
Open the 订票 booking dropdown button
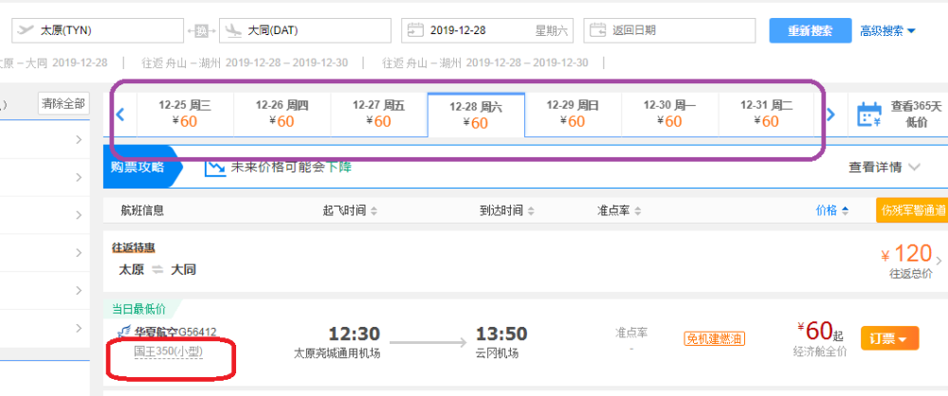click(889, 338)
